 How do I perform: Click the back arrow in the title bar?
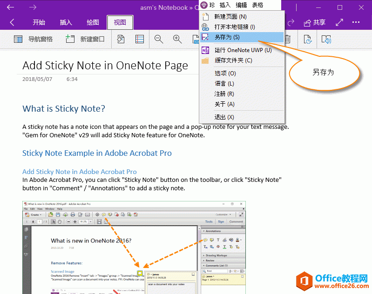[x=10, y=7]
